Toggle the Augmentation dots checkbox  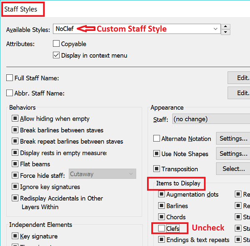(x=162, y=195)
